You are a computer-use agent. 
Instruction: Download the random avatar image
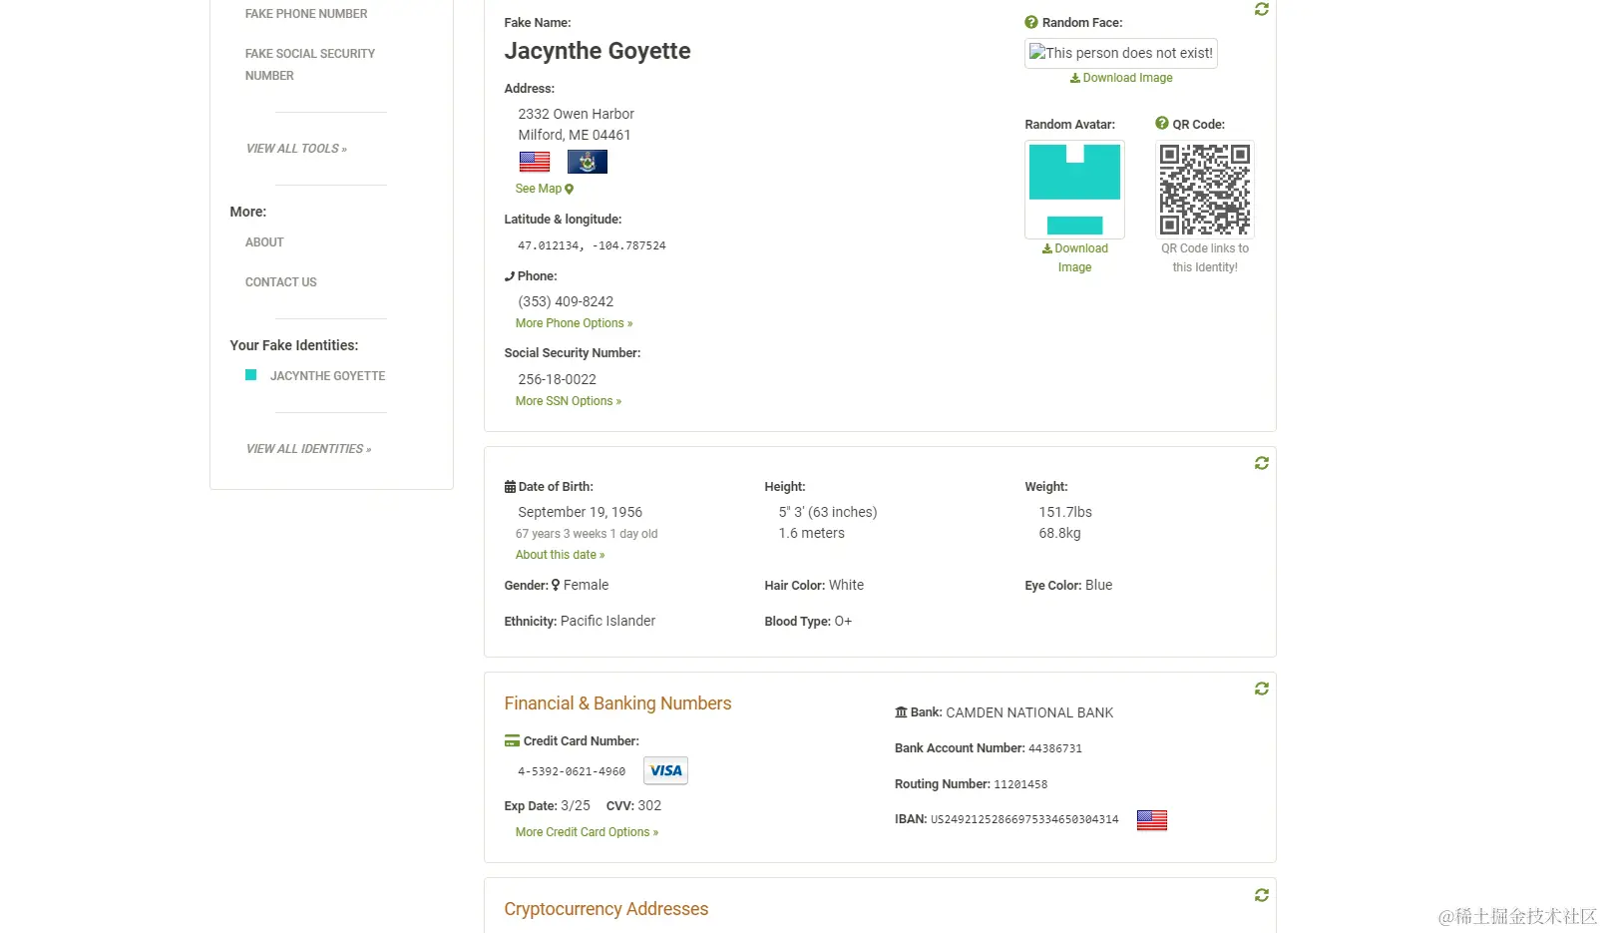point(1075,257)
